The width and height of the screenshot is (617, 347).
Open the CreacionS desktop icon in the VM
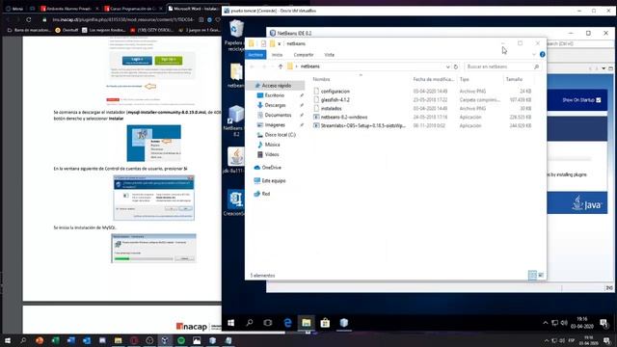coord(235,203)
